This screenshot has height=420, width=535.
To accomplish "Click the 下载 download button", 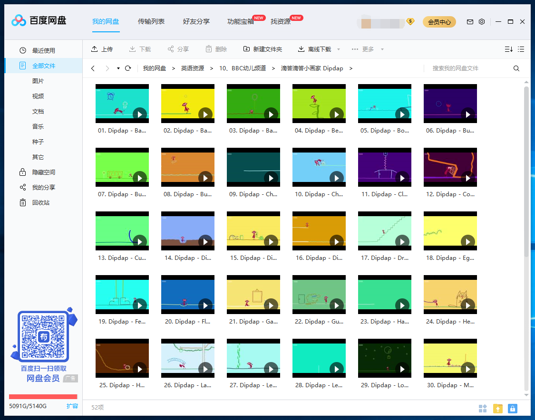I will [140, 49].
